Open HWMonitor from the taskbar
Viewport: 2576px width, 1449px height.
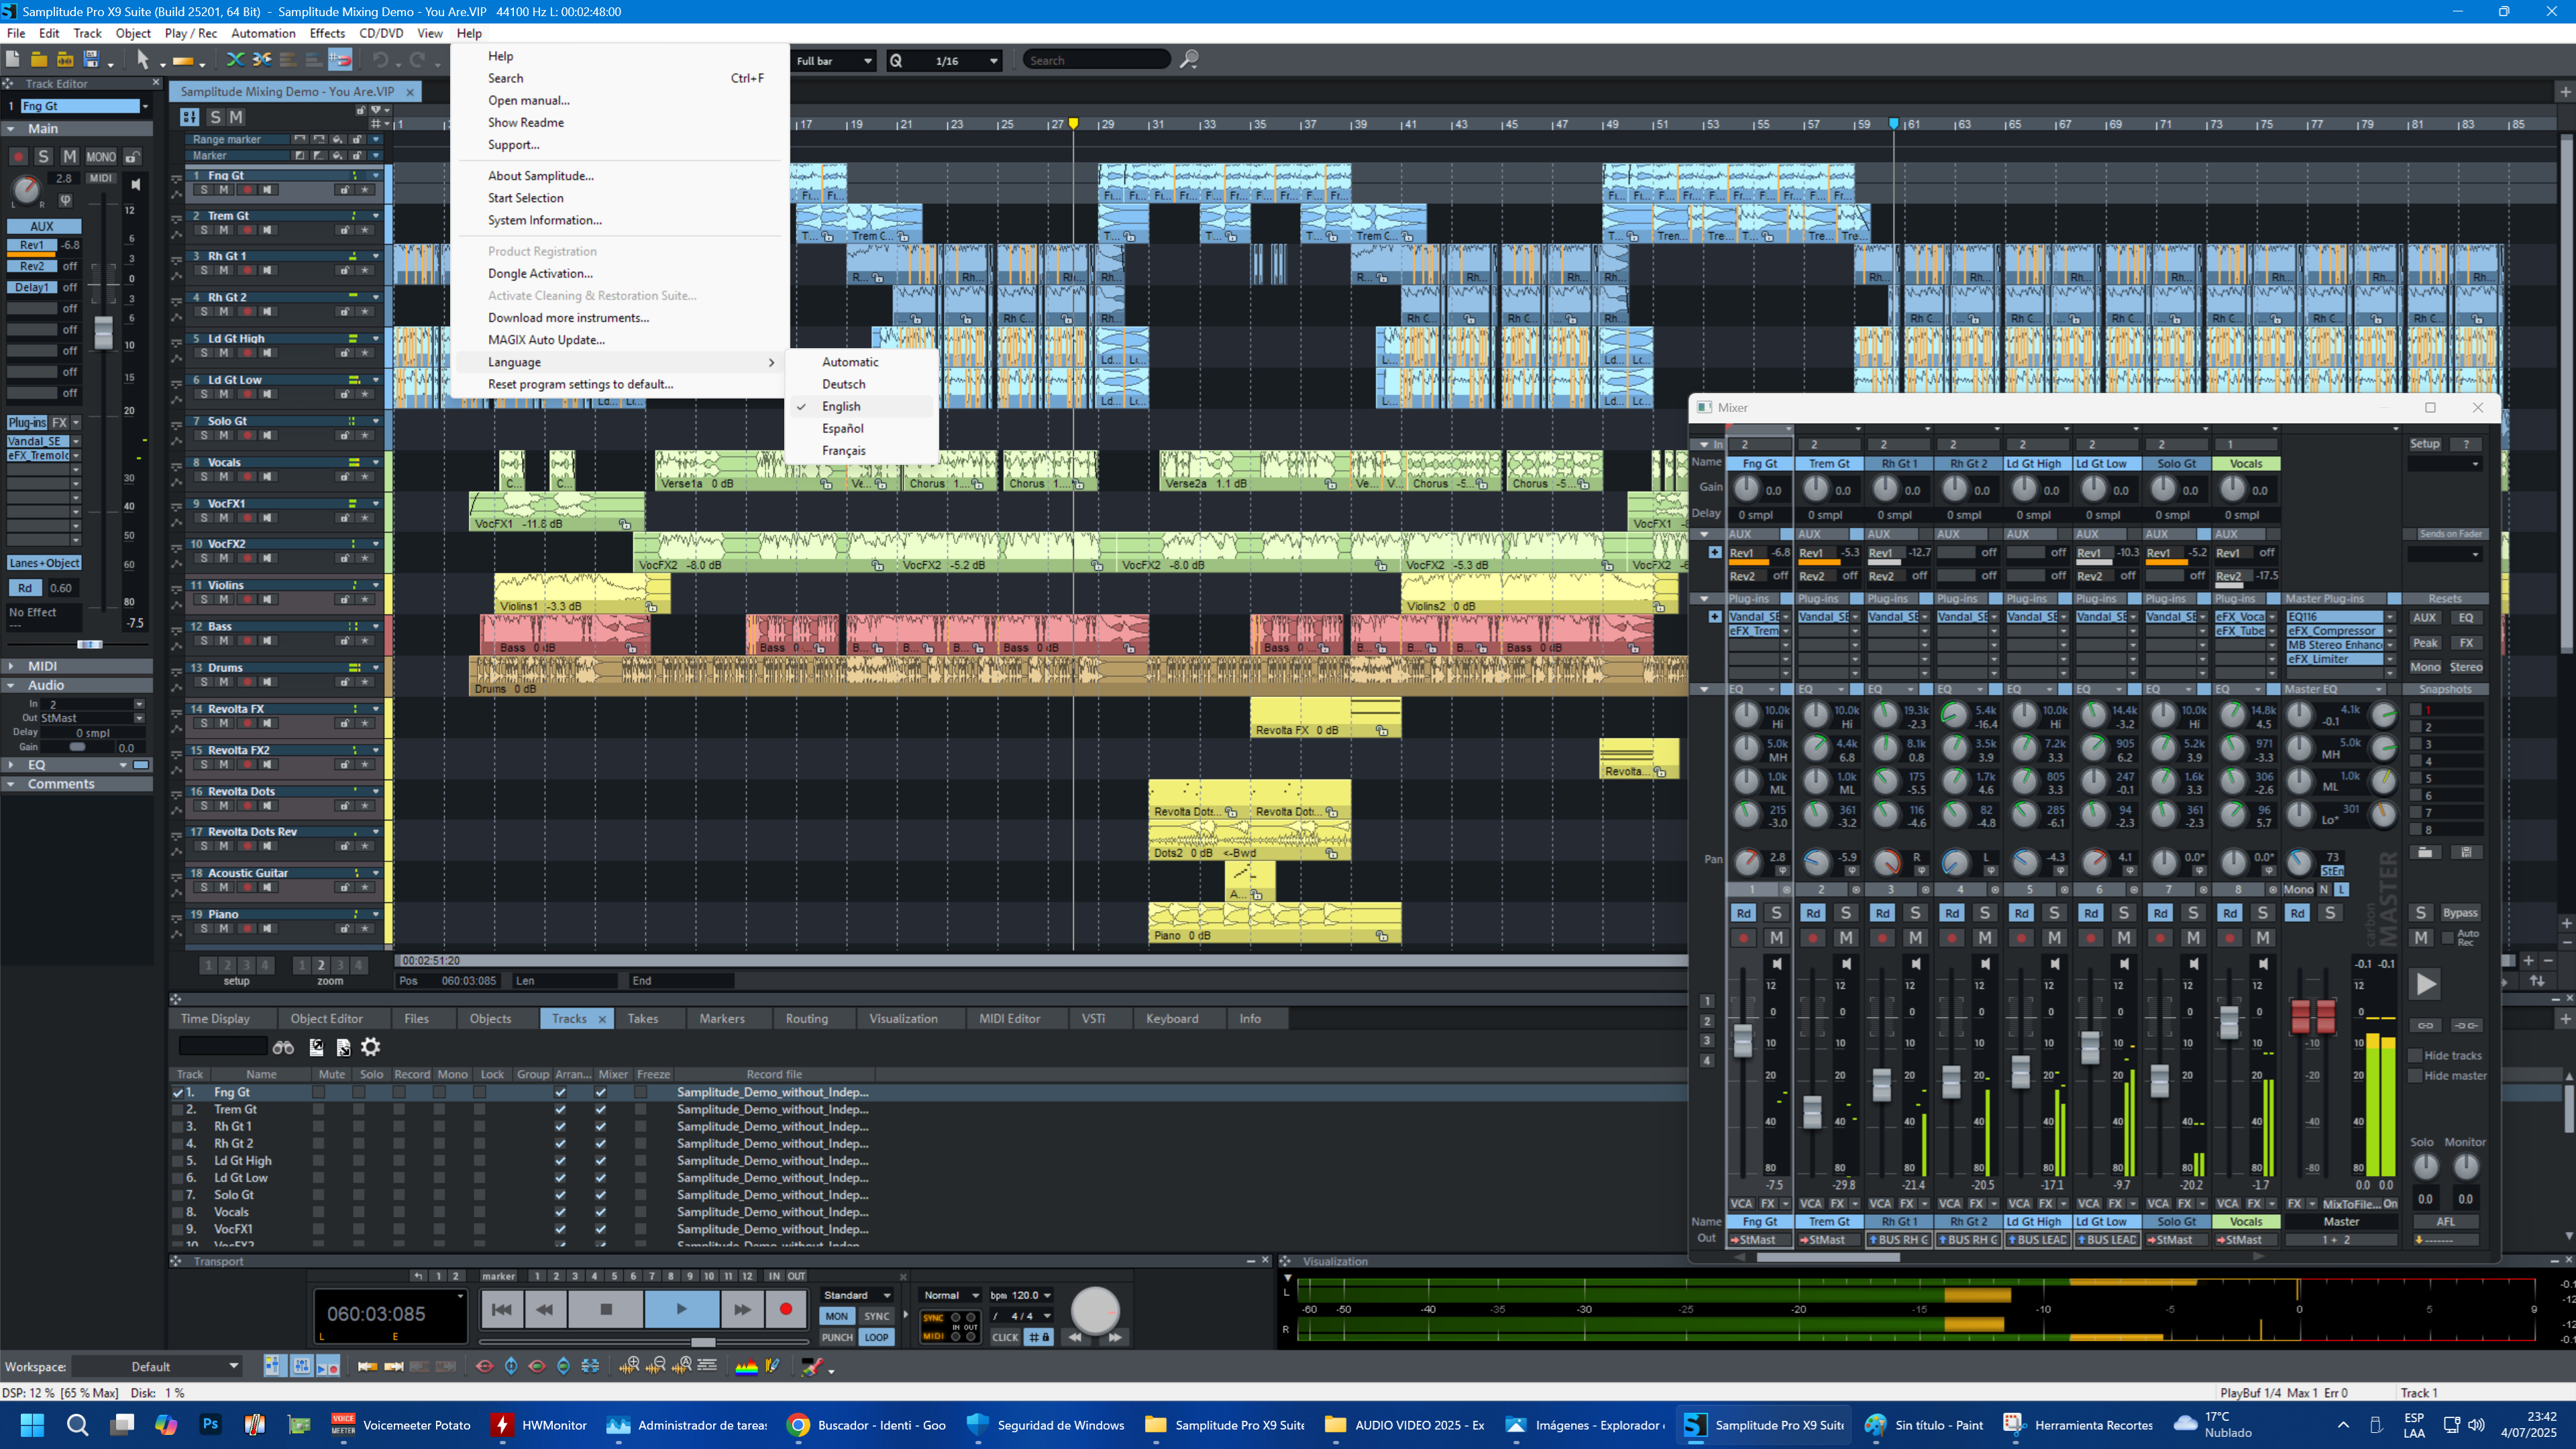tap(541, 1425)
